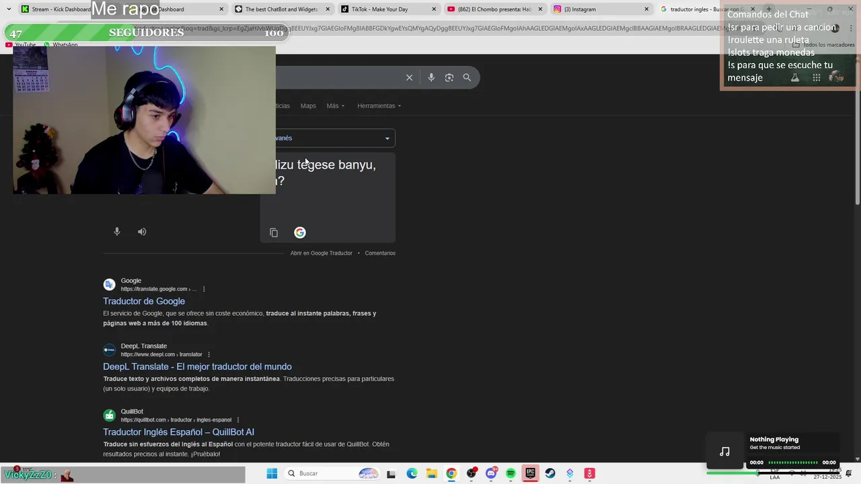Switch to The best ChatBot and Widgets tab

(x=281, y=9)
